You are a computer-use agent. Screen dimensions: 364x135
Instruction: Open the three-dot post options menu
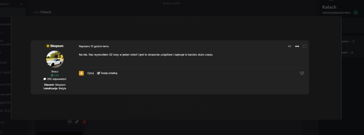point(297,46)
